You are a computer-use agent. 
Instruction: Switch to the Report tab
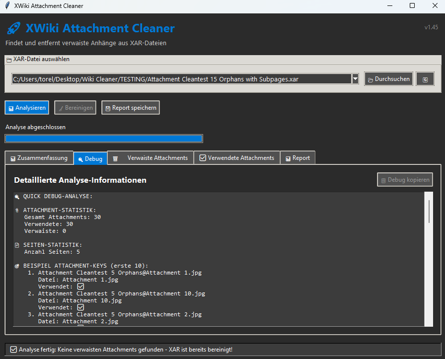[297, 158]
